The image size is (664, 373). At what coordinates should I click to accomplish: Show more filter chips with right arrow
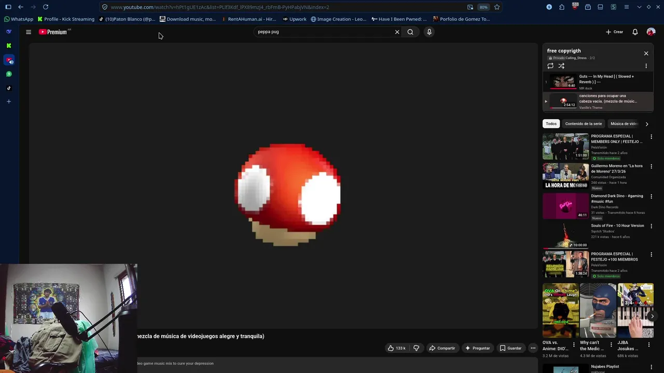coord(646,124)
